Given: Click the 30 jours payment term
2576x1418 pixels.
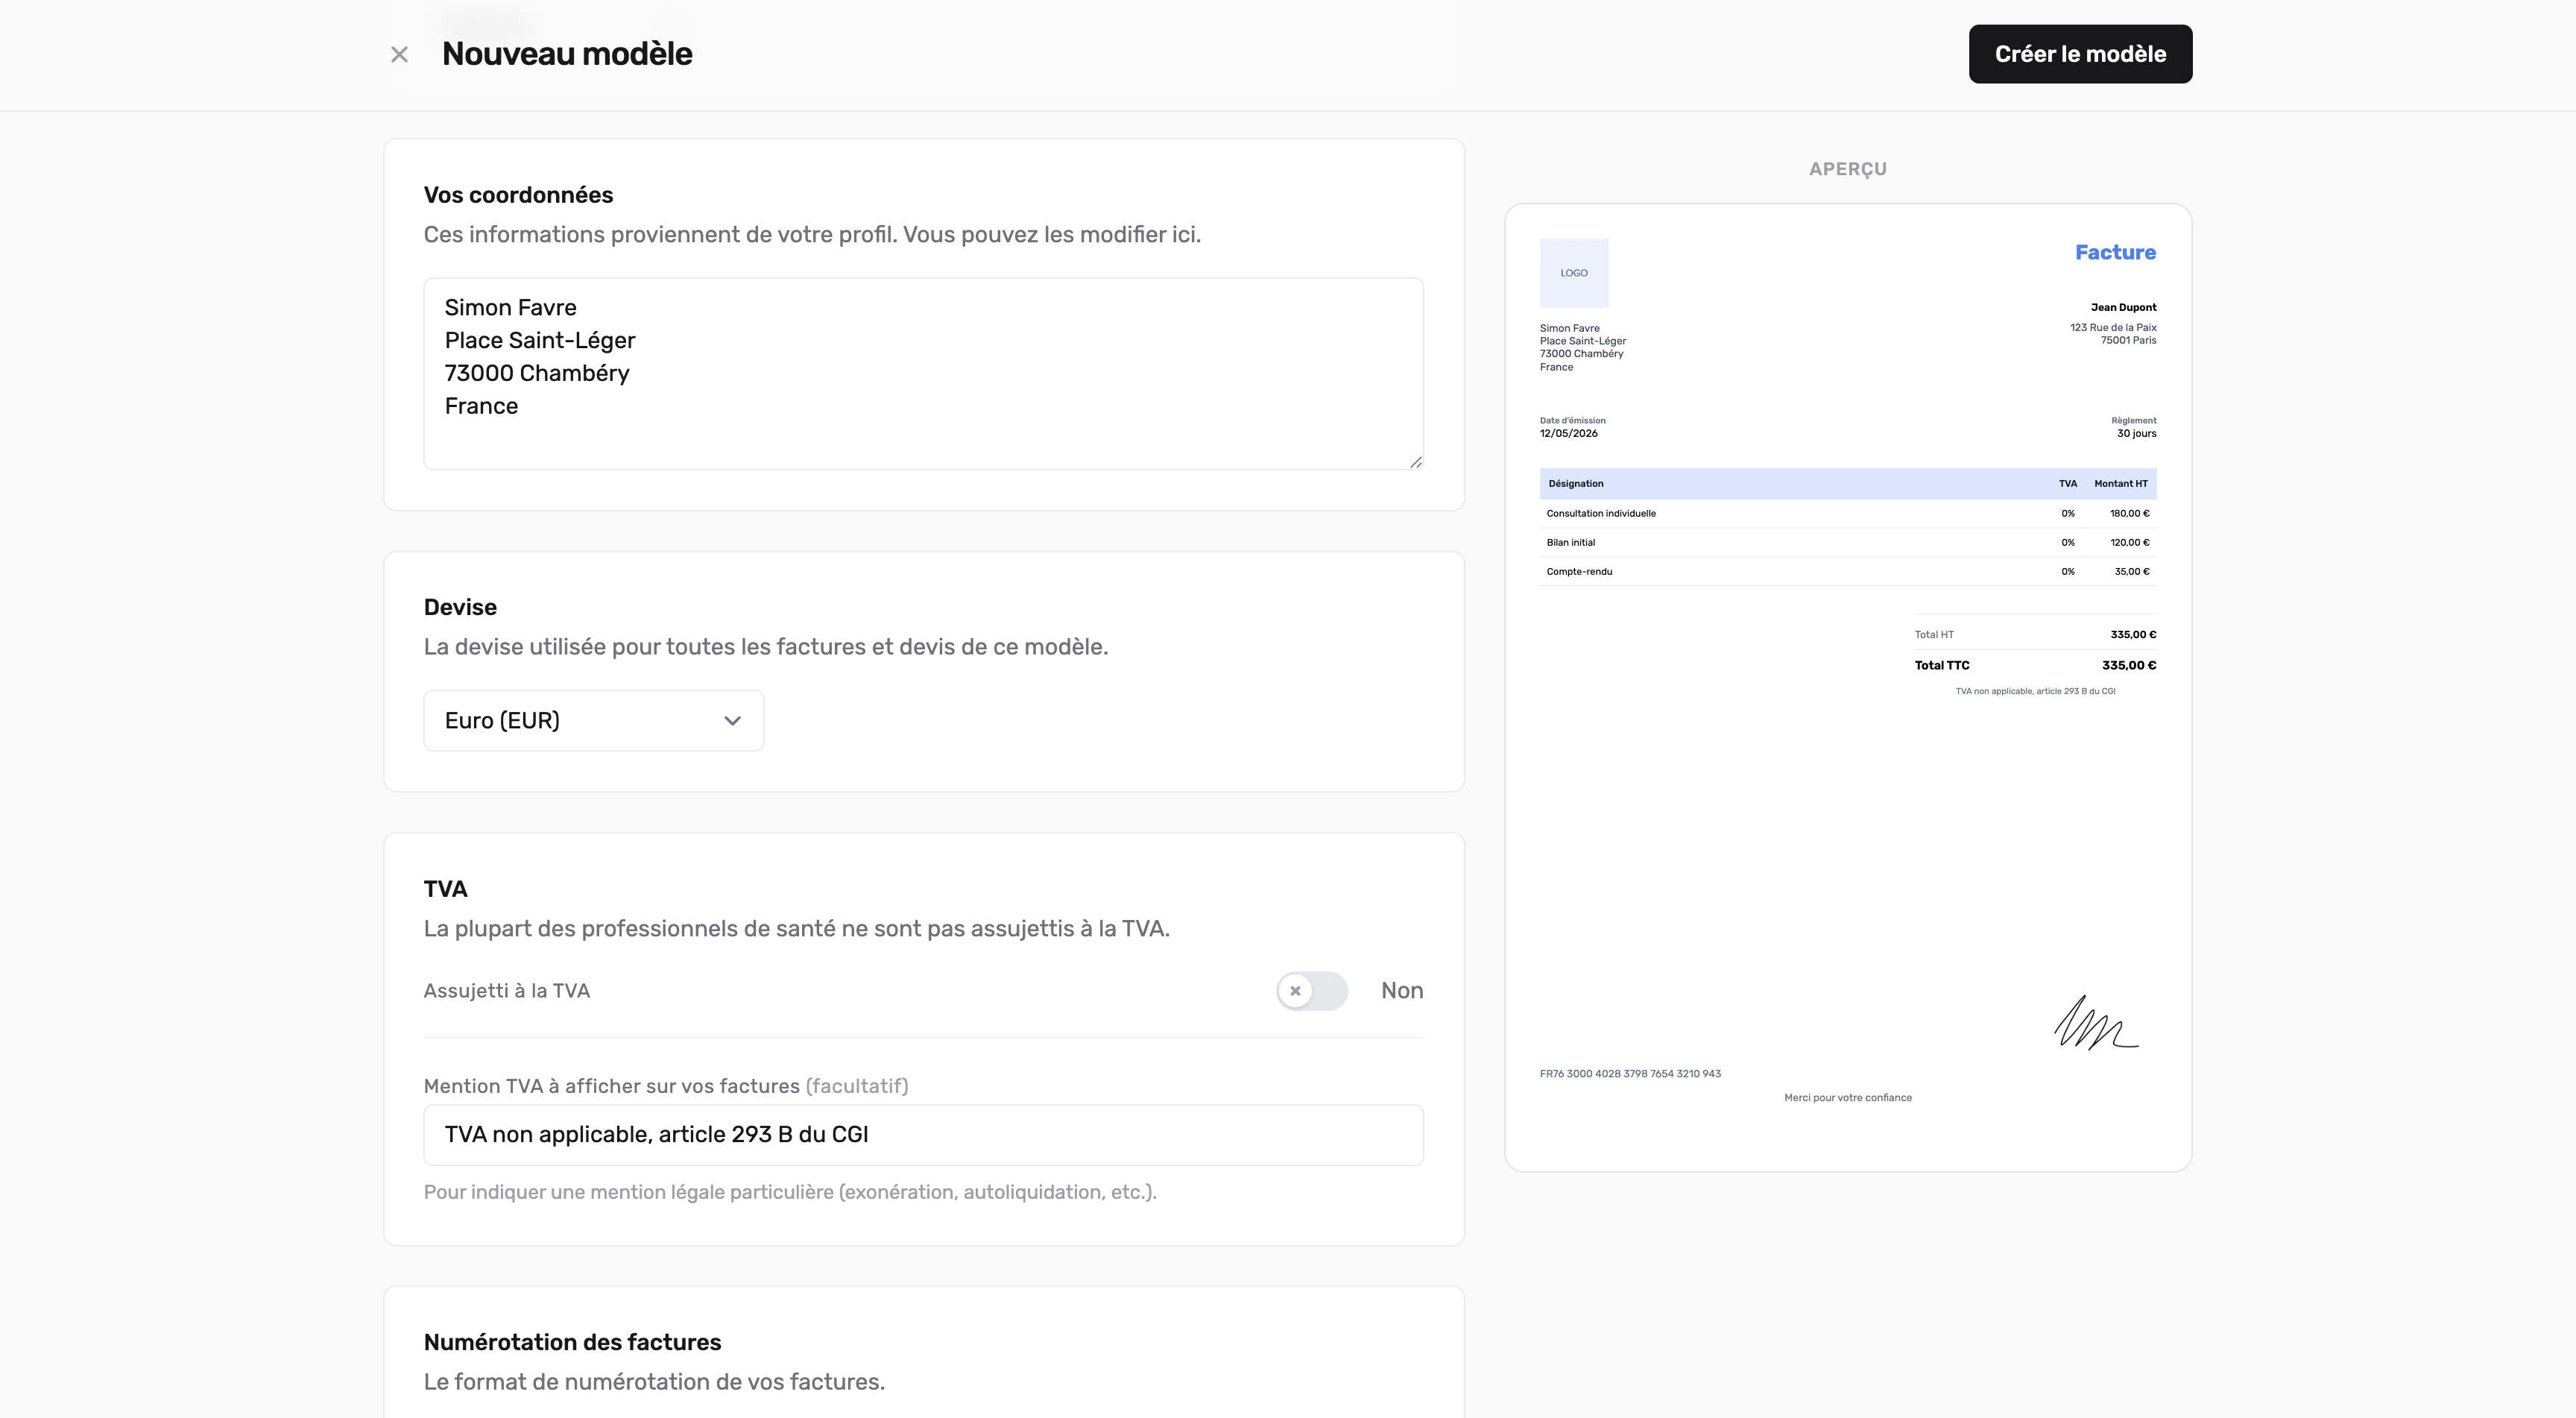Looking at the screenshot, I should click(x=2136, y=433).
